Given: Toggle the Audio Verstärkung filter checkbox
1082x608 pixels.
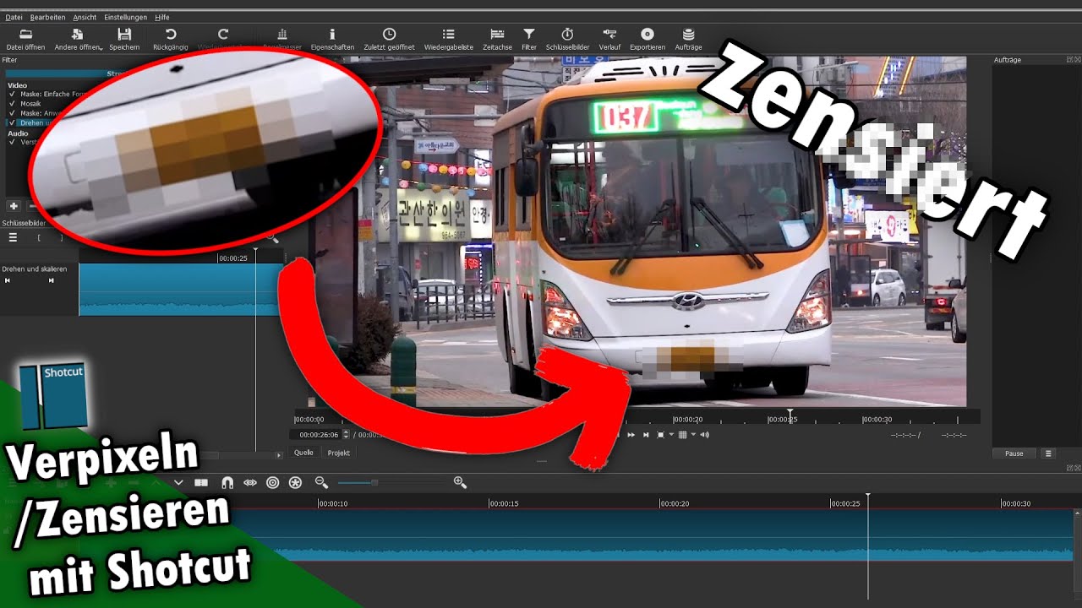Looking at the screenshot, I should point(13,142).
